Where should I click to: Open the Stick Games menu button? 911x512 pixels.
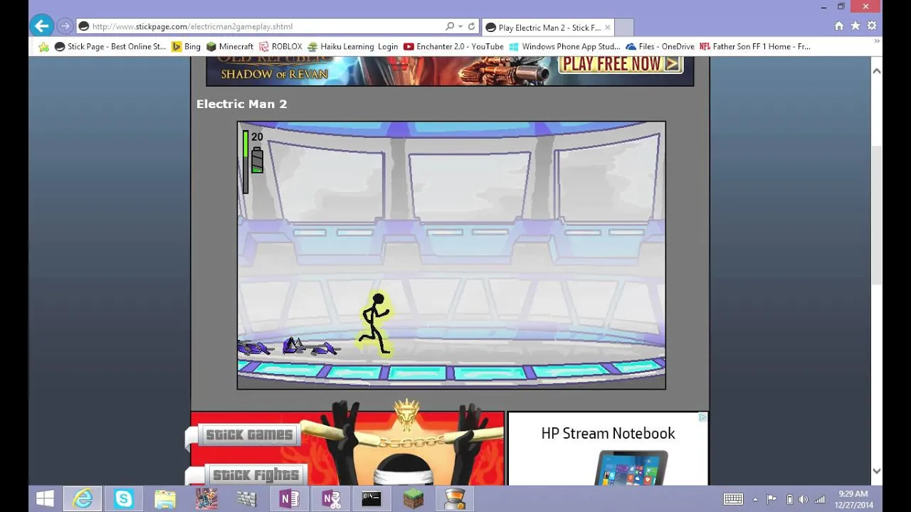[x=248, y=434]
